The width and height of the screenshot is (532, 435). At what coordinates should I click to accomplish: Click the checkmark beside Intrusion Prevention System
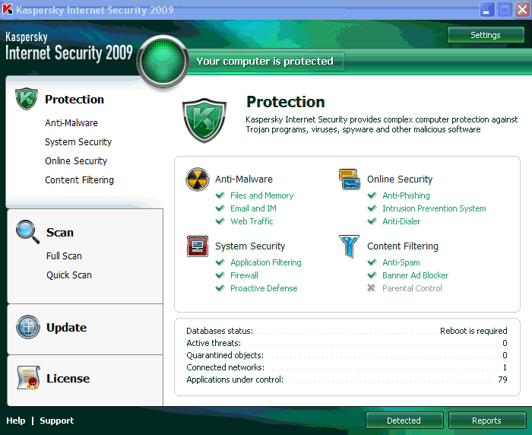(x=372, y=208)
